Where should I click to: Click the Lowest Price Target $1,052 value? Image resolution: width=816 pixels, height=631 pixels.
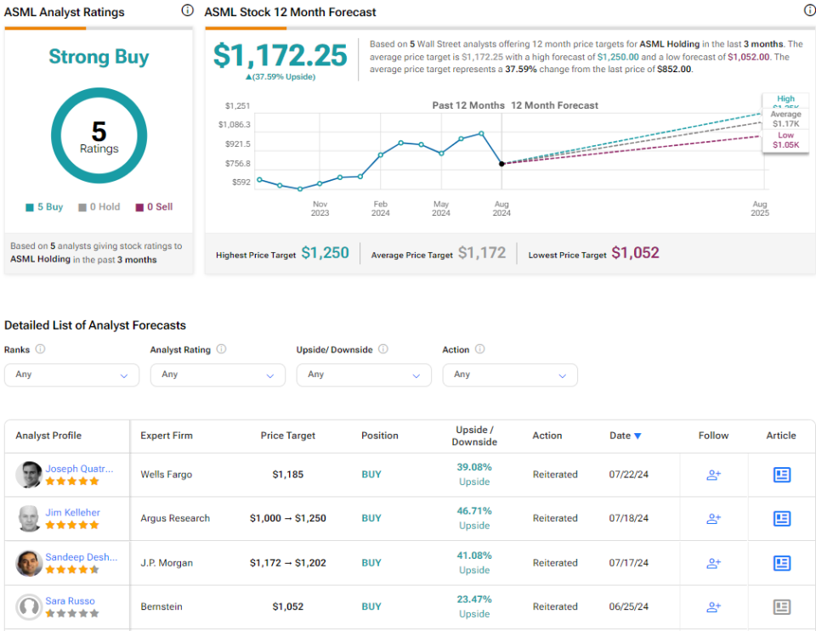[x=636, y=253]
